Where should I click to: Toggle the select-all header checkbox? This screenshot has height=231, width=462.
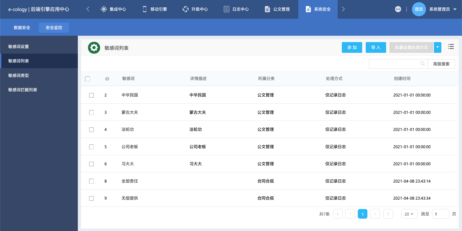click(87, 79)
